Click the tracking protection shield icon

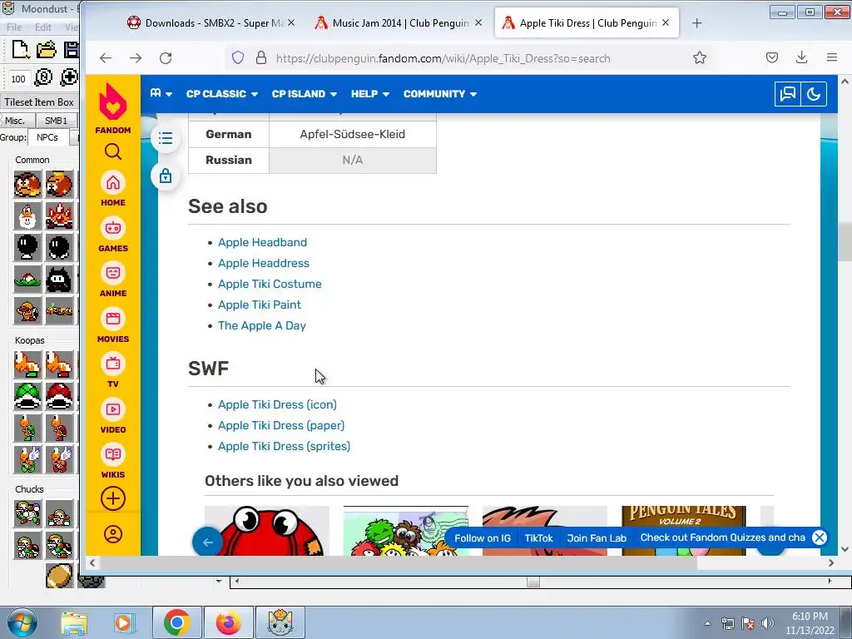238,58
